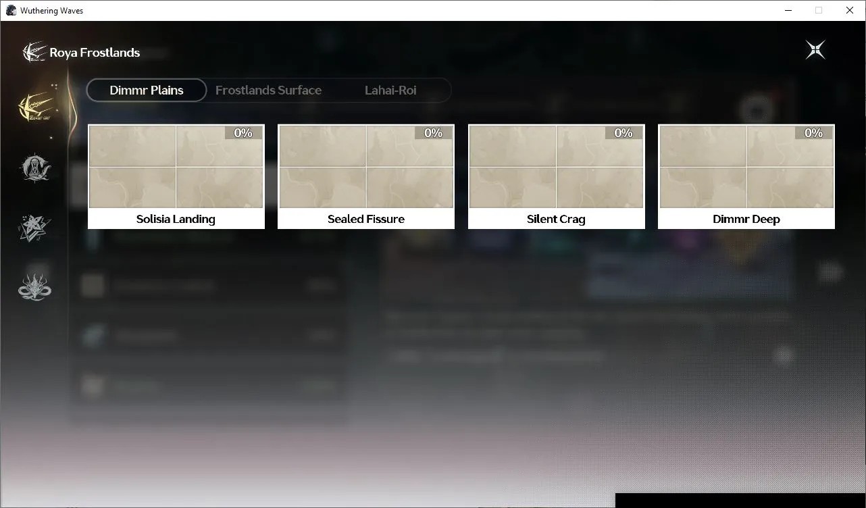Switch to the Frostlands Surface tab
Screen dimensions: 866x508
click(268, 90)
